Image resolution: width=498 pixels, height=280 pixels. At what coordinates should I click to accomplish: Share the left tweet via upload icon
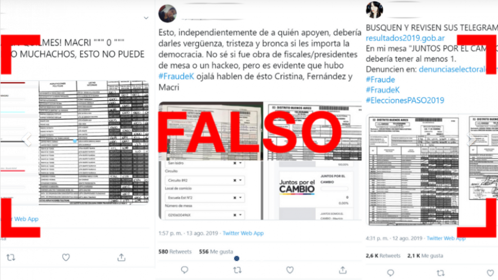coord(121,257)
